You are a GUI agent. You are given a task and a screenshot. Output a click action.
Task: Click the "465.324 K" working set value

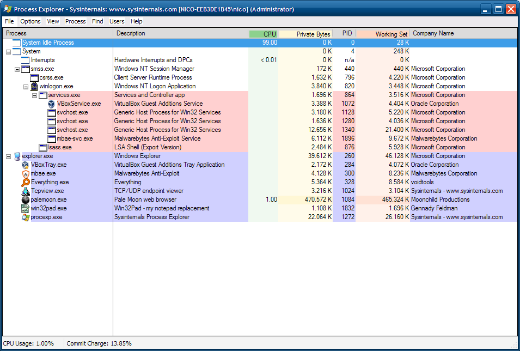point(396,199)
